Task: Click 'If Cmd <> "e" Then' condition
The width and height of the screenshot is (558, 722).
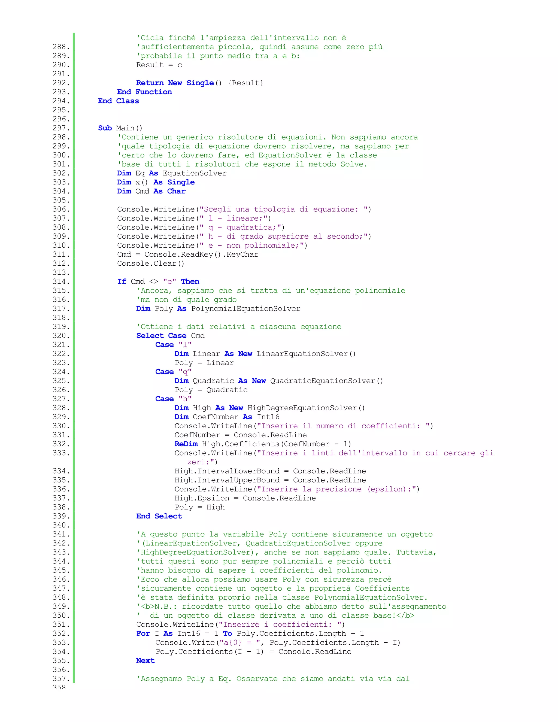Action: tap(158, 281)
